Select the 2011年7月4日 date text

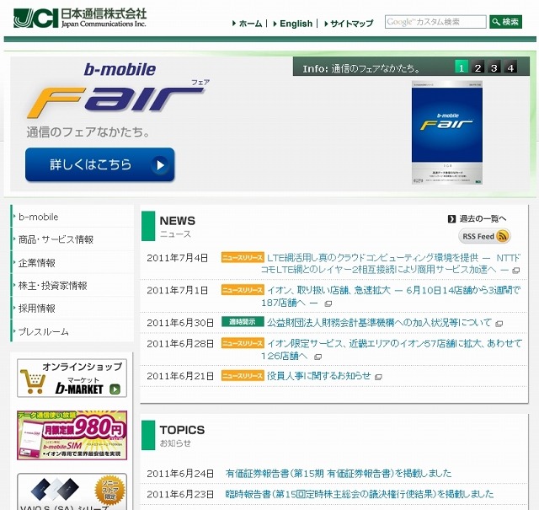point(178,258)
